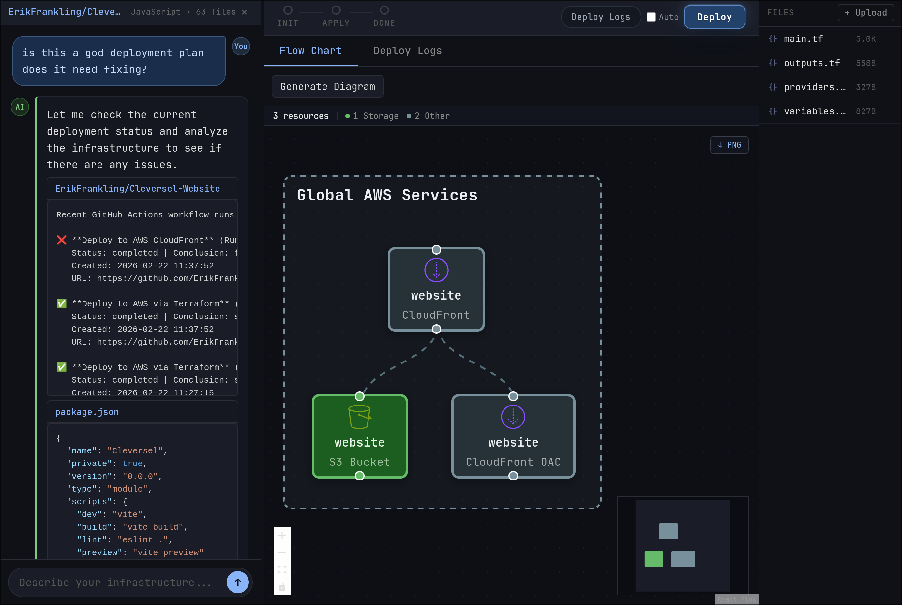The height and width of the screenshot is (605, 902).
Task: Switch to the Deploy Logs tab
Action: coord(407,51)
